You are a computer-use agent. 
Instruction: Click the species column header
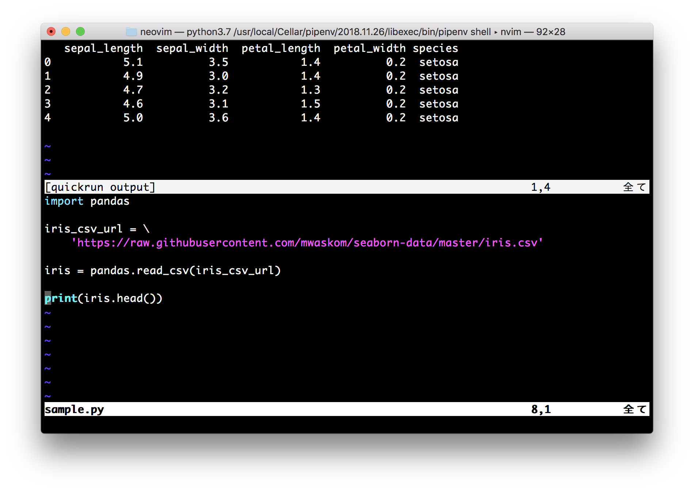(435, 49)
